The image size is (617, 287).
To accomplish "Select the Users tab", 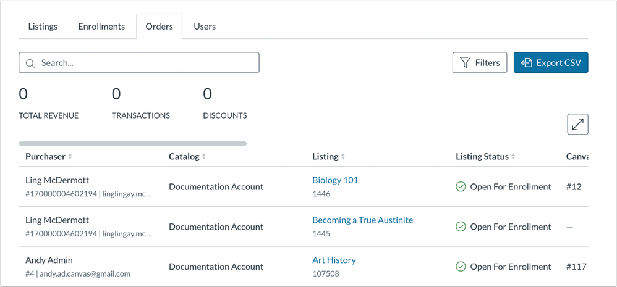I will coord(205,27).
